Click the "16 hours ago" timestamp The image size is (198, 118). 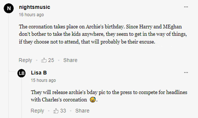coord(31,15)
